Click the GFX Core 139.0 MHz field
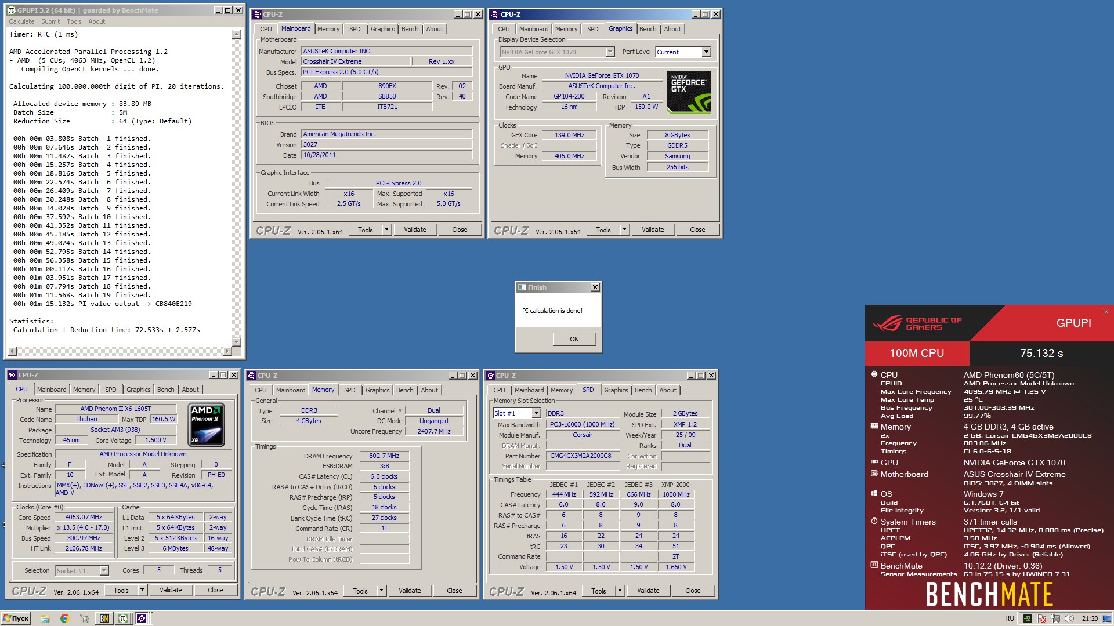The height and width of the screenshot is (626, 1114). pyautogui.click(x=569, y=135)
